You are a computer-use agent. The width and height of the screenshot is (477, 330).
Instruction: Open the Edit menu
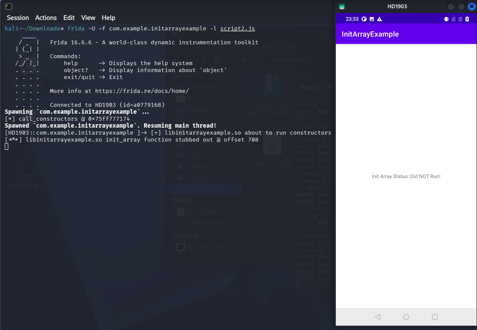click(69, 18)
